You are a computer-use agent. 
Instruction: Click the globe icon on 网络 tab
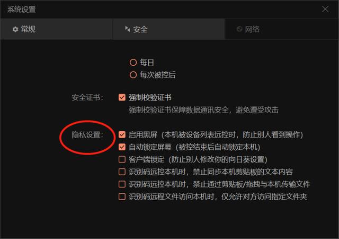[x=239, y=29]
